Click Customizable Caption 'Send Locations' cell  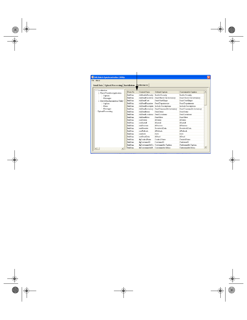(x=192, y=115)
